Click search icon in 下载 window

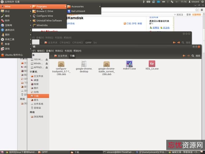click(193, 56)
